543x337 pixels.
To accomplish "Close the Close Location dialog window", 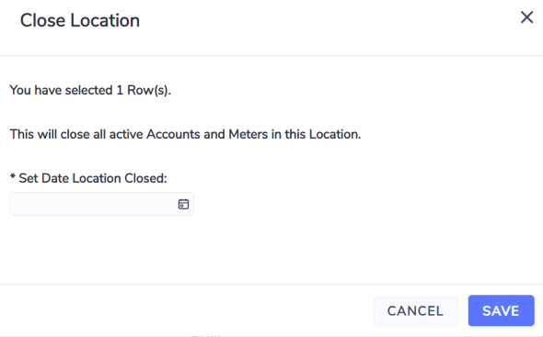I will click(x=526, y=17).
